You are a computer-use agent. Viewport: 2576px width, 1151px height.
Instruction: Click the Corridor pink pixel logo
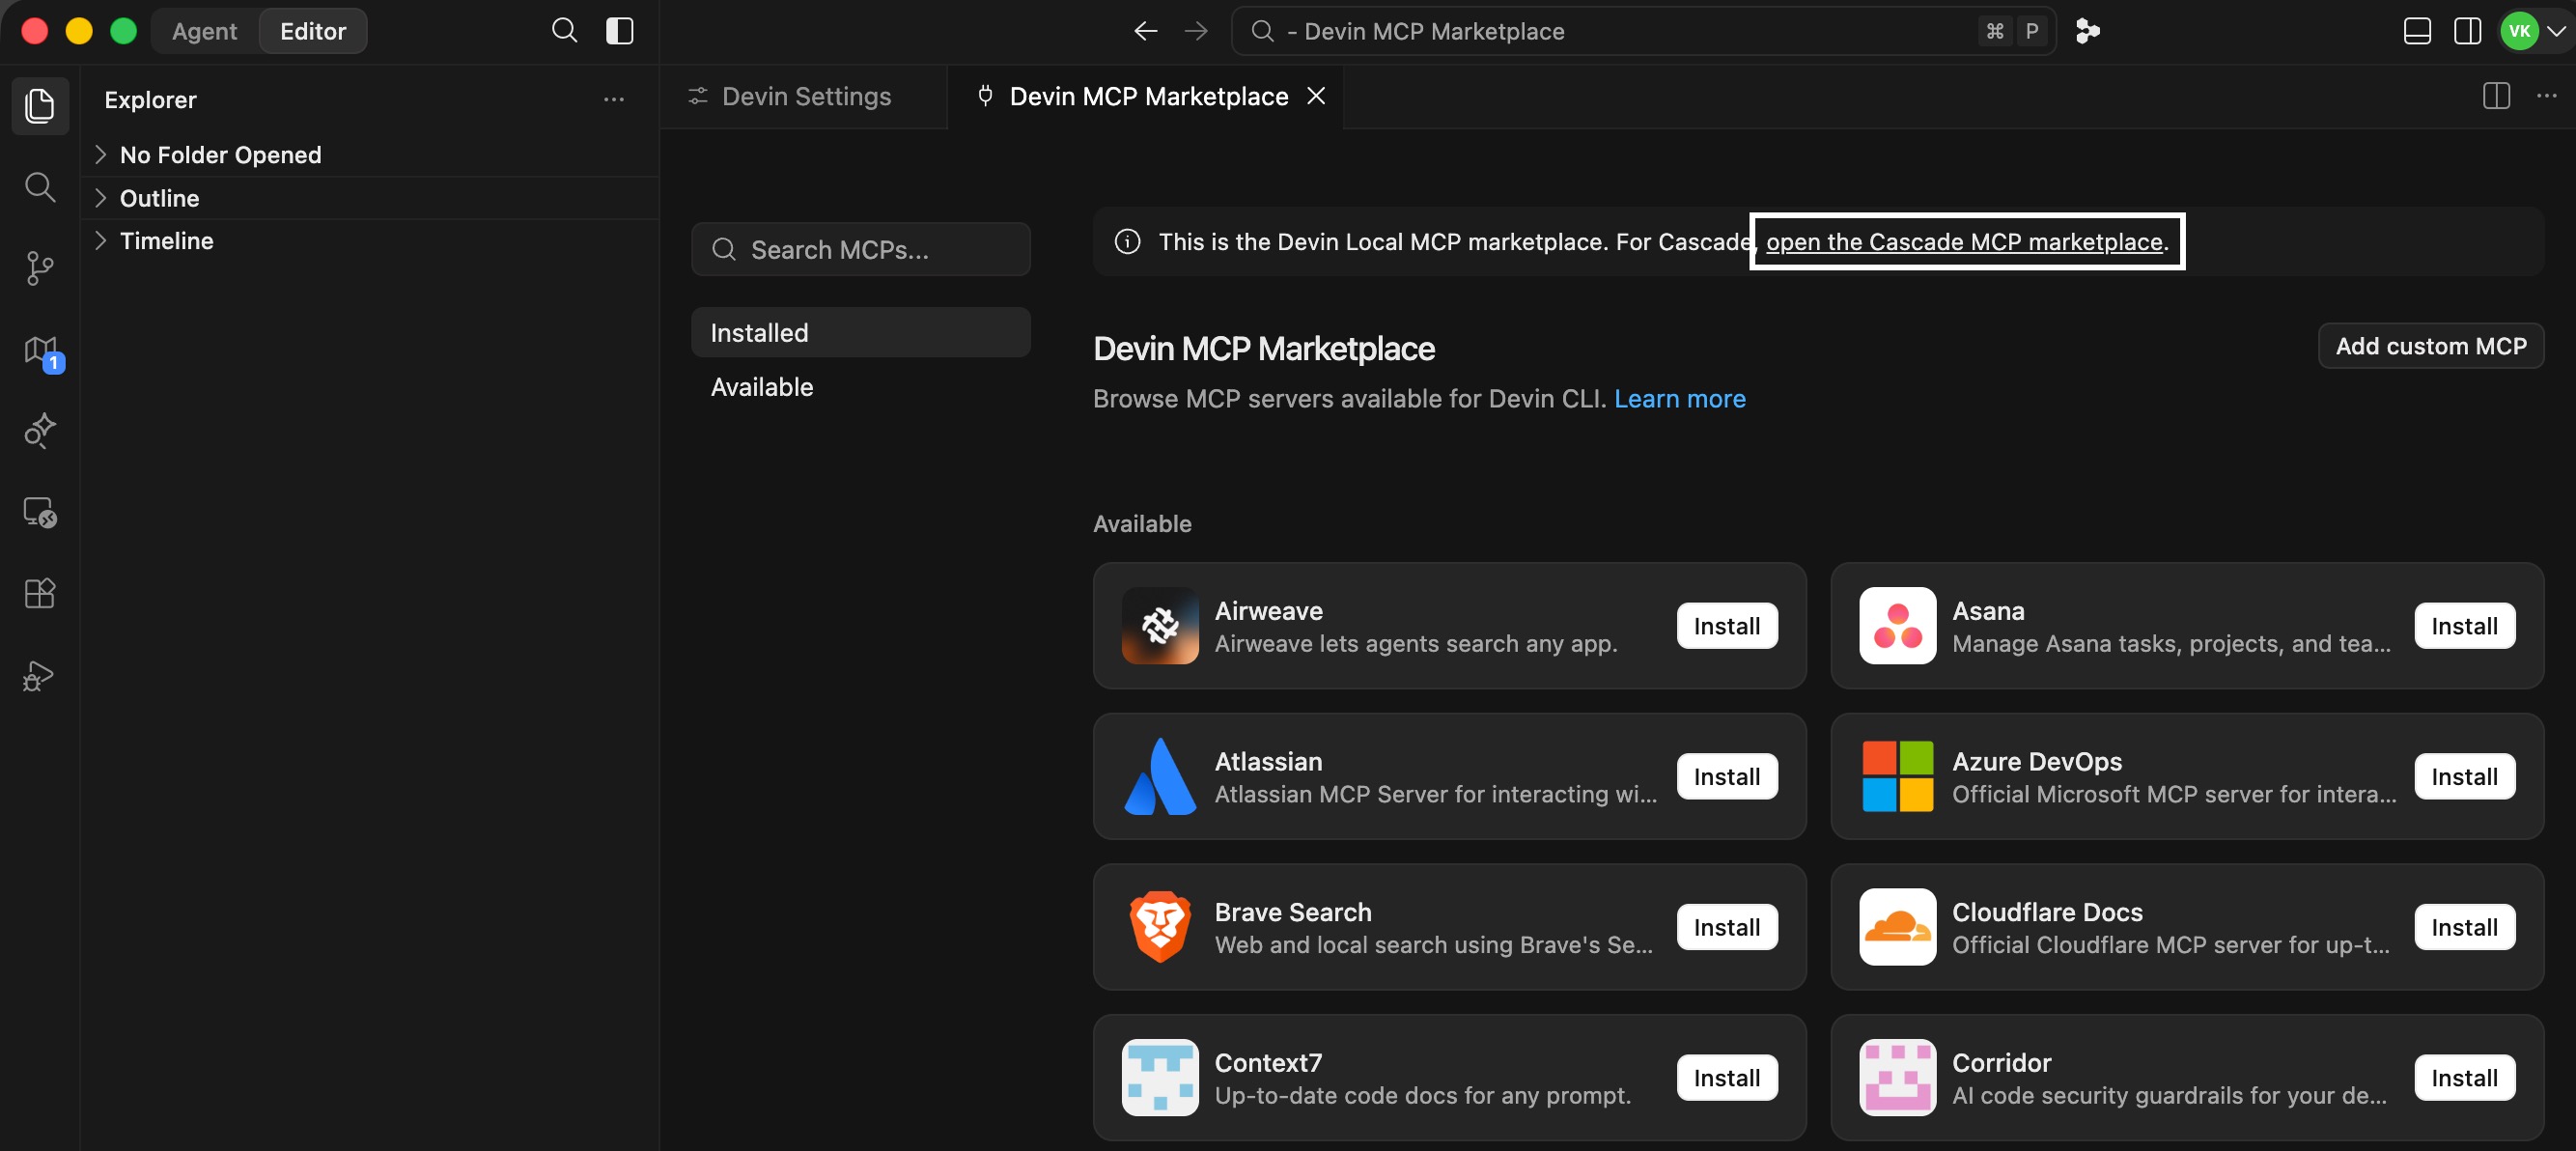coord(1897,1078)
